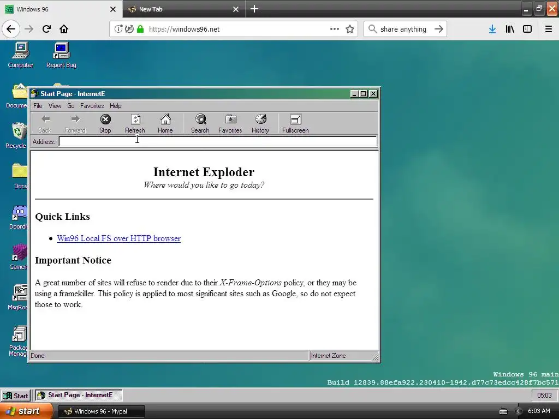
Task: Reload the page in Mypal browser
Action: 46,29
